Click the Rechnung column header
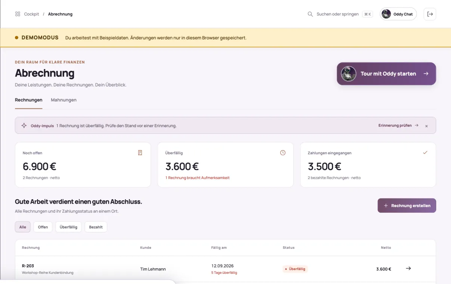 tap(31, 248)
